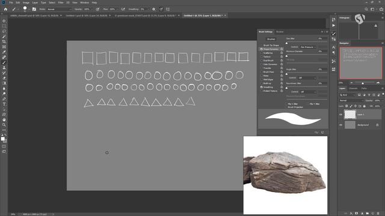The image size is (385, 216).
Task: Click the foreground color swatch
Action: pyautogui.click(x=2, y=139)
